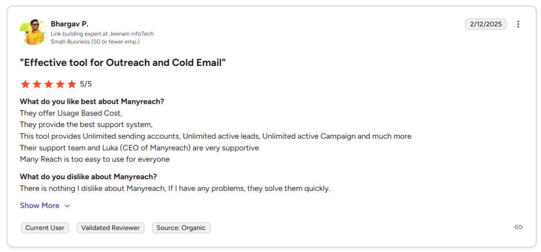541x252 pixels.
Task: Click the Link building expert job title line
Action: tap(102, 34)
